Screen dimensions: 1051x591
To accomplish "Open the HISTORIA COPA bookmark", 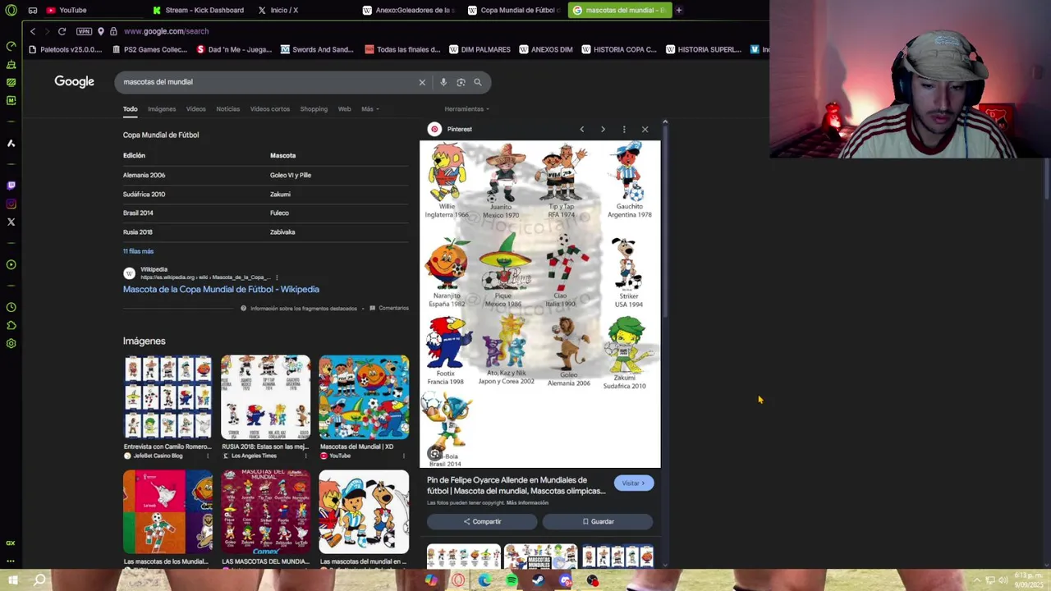I will click(619, 49).
